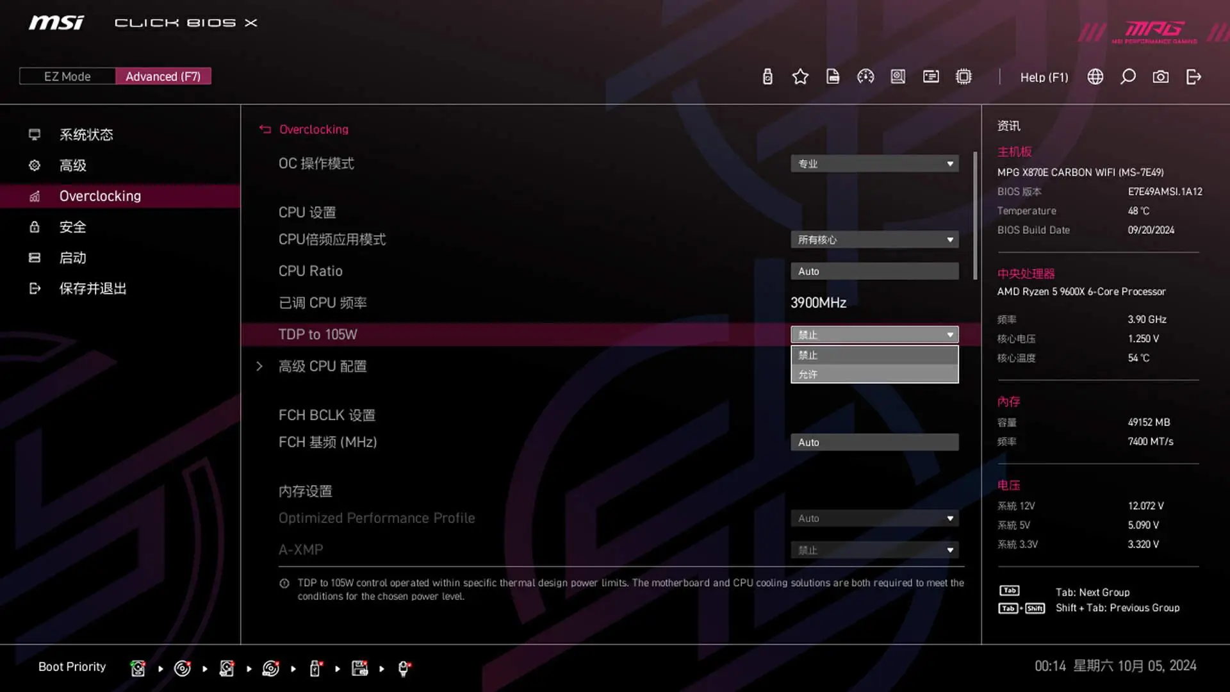Screen dimensions: 1230x692
Task: Click the exit icon in top toolbar
Action: coord(1193,77)
